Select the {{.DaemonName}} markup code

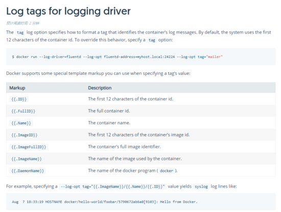click(28, 171)
